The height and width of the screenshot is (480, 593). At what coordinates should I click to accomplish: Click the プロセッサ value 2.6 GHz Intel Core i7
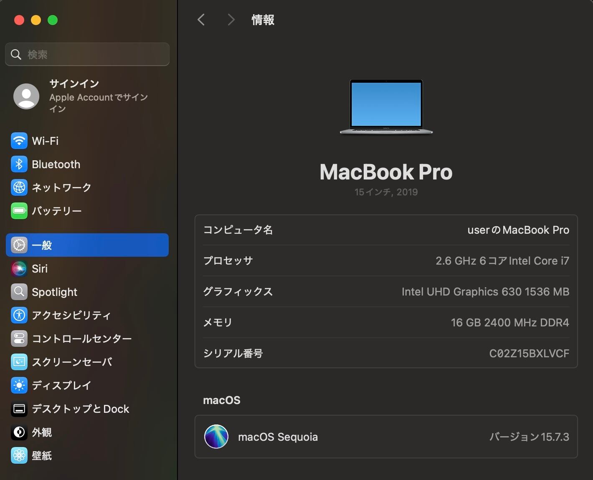coord(502,261)
